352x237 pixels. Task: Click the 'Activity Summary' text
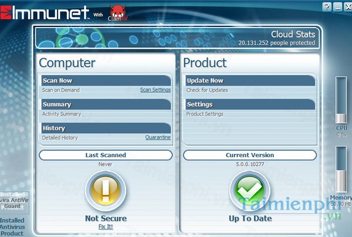[x=62, y=114]
